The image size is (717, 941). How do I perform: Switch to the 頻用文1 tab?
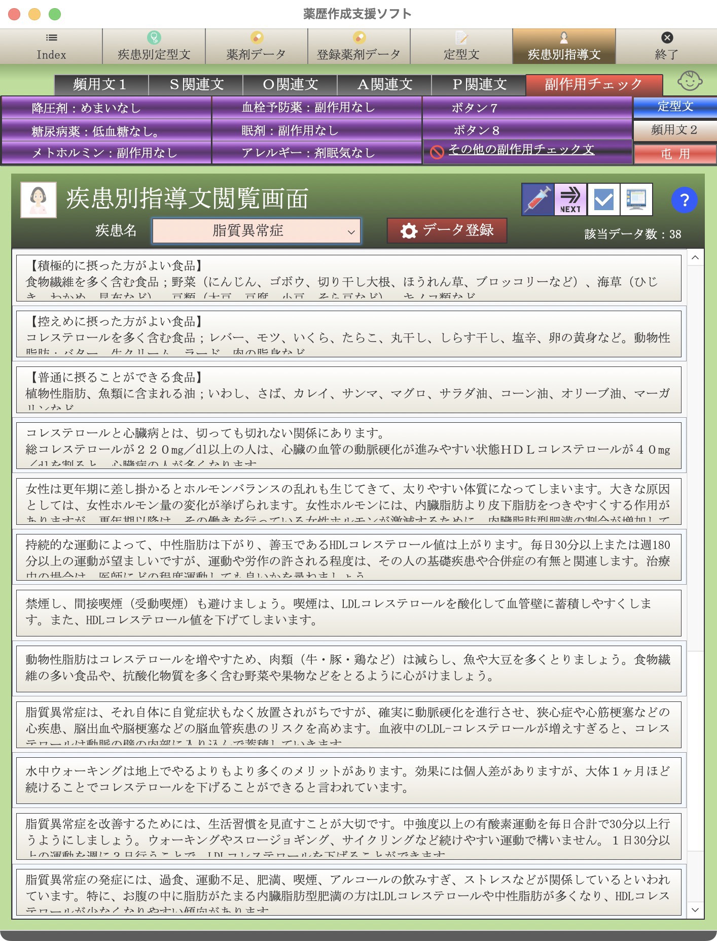coord(101,84)
